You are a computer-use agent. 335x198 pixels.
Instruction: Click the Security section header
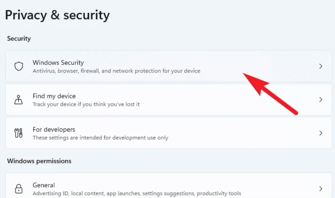[19, 39]
